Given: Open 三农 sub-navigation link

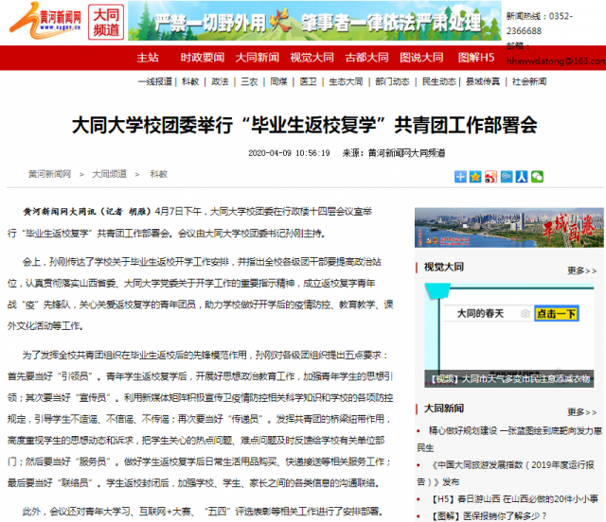Looking at the screenshot, I should coord(249,81).
